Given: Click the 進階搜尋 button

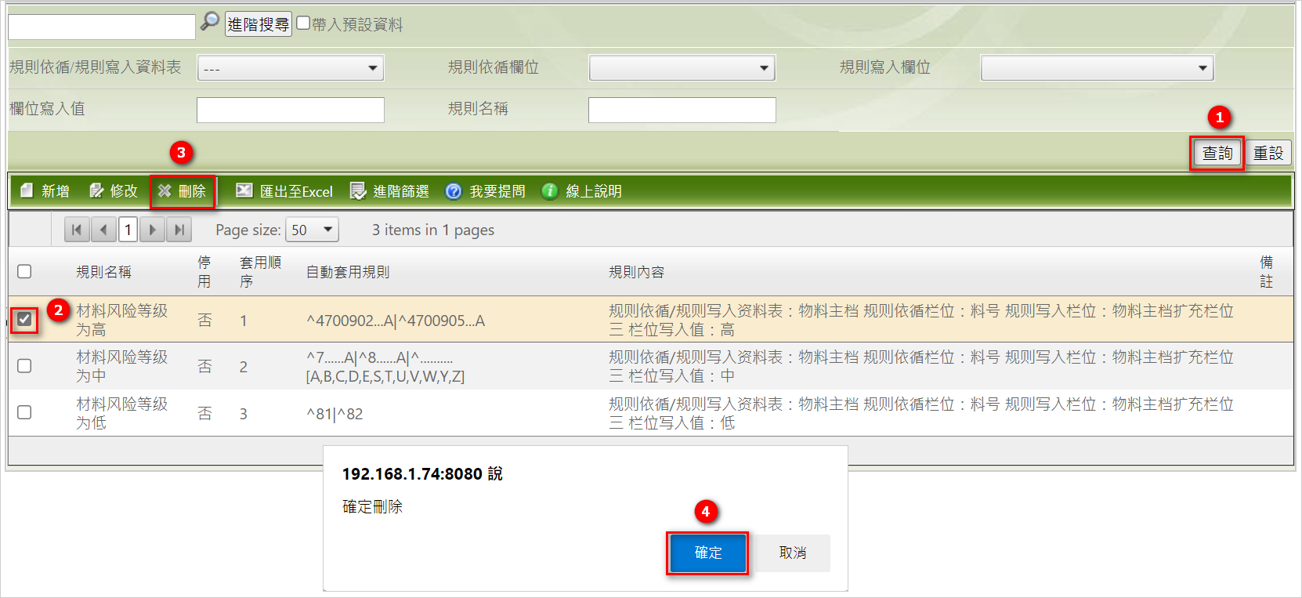Looking at the screenshot, I should pos(259,24).
